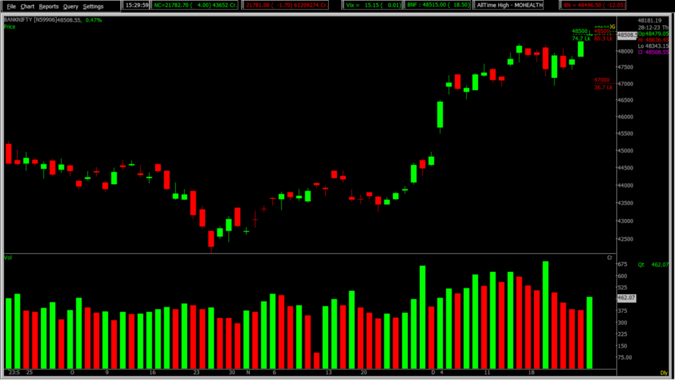
Task: Open the Chart menu
Action: point(27,6)
